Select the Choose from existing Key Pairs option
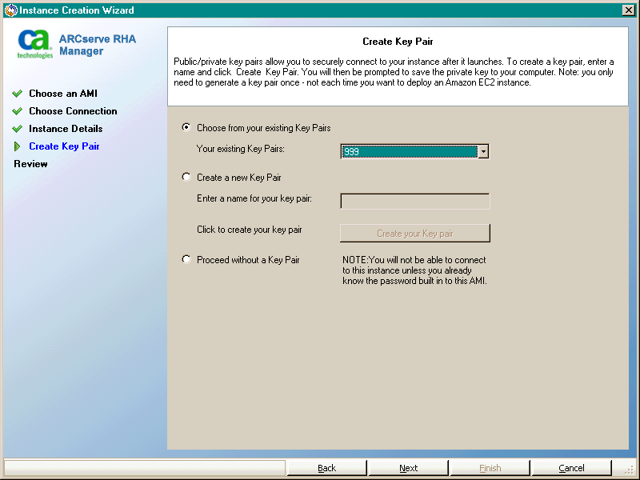This screenshot has height=480, width=640. click(186, 126)
